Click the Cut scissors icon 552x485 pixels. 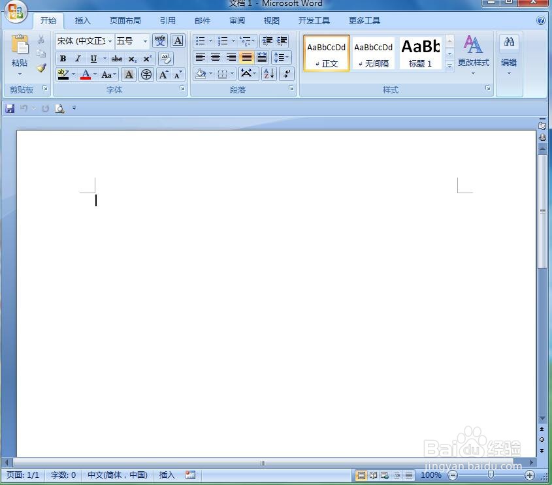(x=41, y=39)
